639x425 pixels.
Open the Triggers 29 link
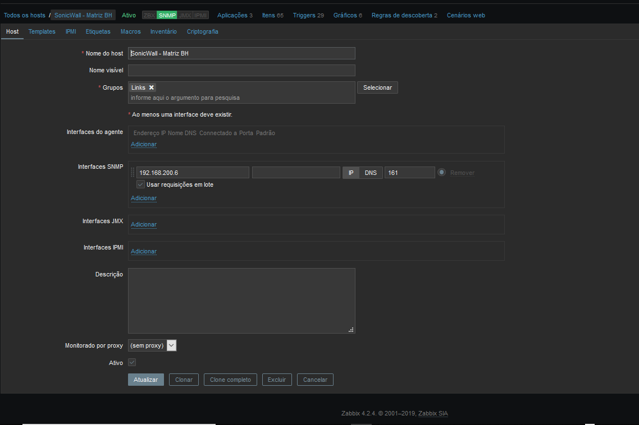pyautogui.click(x=308, y=15)
